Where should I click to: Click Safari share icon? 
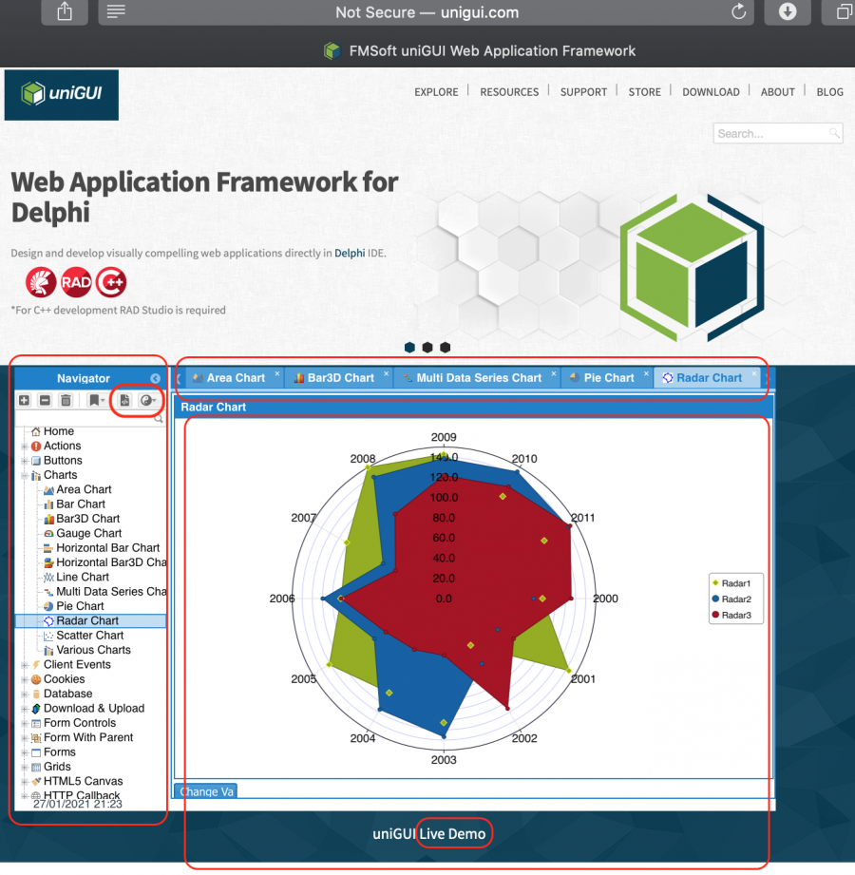click(65, 12)
